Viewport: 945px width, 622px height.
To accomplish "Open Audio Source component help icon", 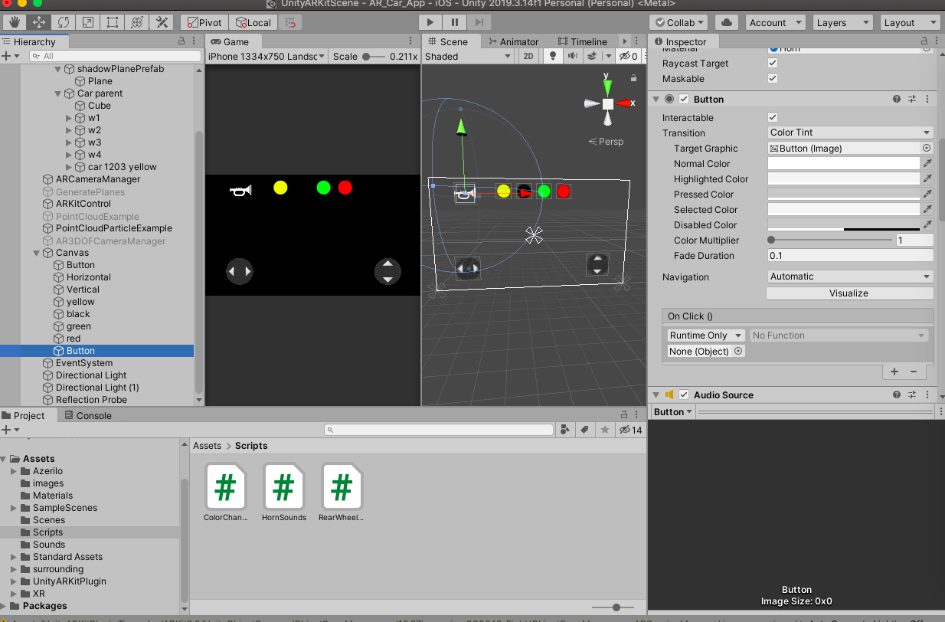I will click(897, 394).
